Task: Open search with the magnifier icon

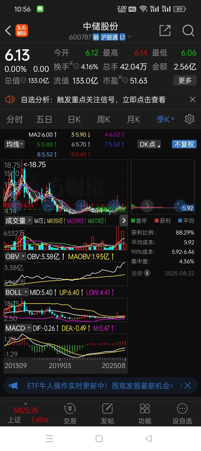Action: coord(188,30)
